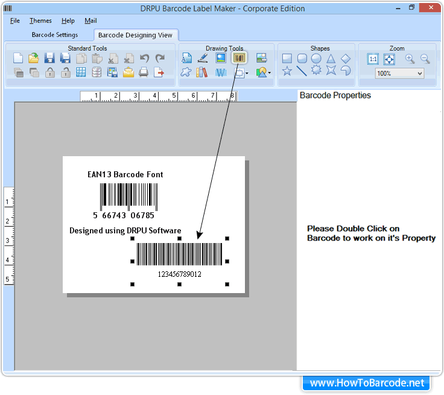This screenshot has height=395, width=444.
Task: Click the top-left selection handle of barcode
Action: [132, 239]
